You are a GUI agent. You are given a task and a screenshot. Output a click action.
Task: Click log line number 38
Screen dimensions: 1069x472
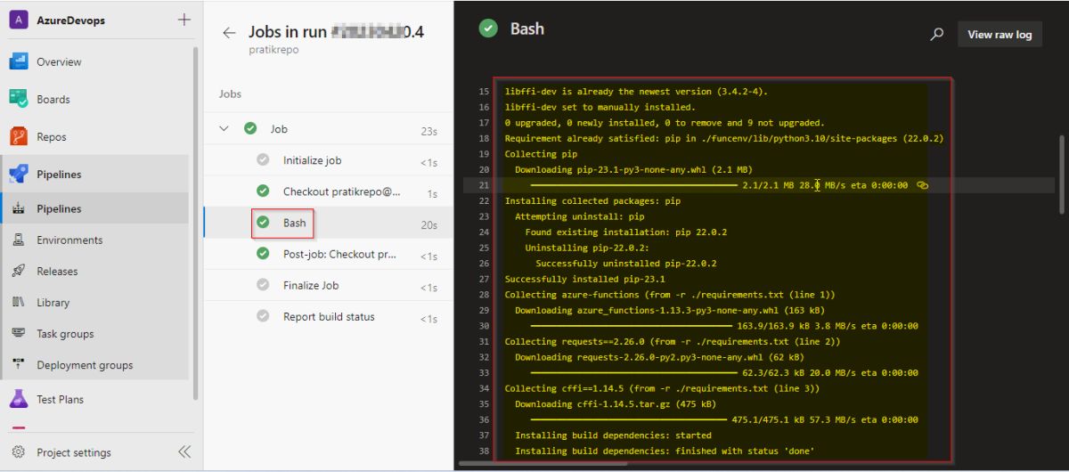484,451
